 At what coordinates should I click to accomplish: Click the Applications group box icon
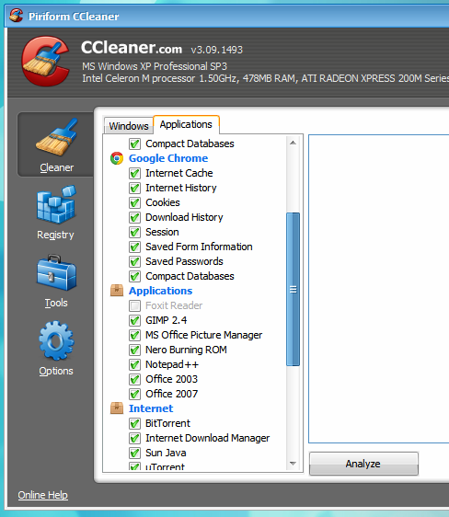click(117, 291)
